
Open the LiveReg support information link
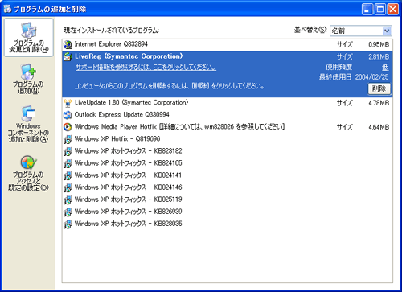click(x=146, y=67)
